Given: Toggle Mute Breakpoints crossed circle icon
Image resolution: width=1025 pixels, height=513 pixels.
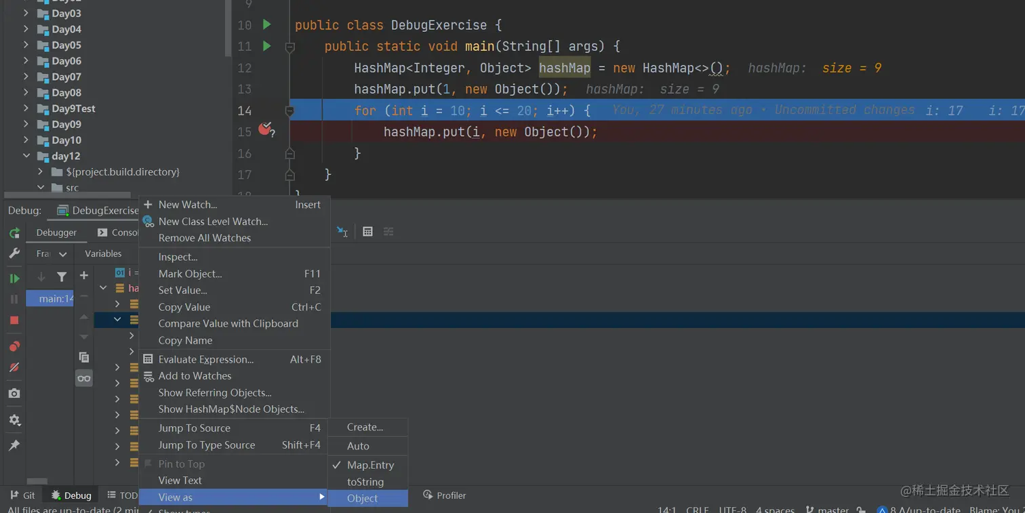Looking at the screenshot, I should (x=14, y=367).
